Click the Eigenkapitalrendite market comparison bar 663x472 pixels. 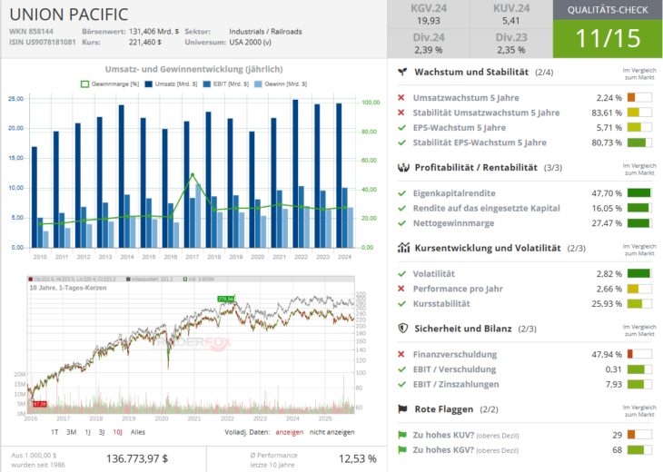point(638,193)
